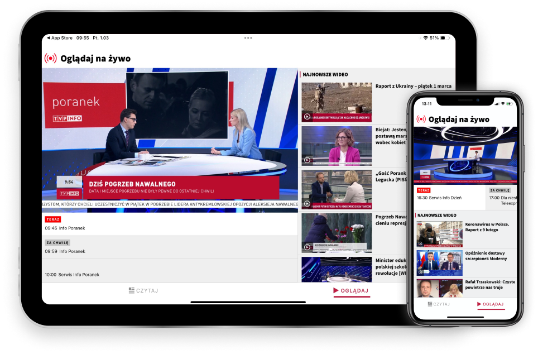The image size is (538, 354).
Task: Open Gość Poranka video thumbnail
Action: pos(337,189)
